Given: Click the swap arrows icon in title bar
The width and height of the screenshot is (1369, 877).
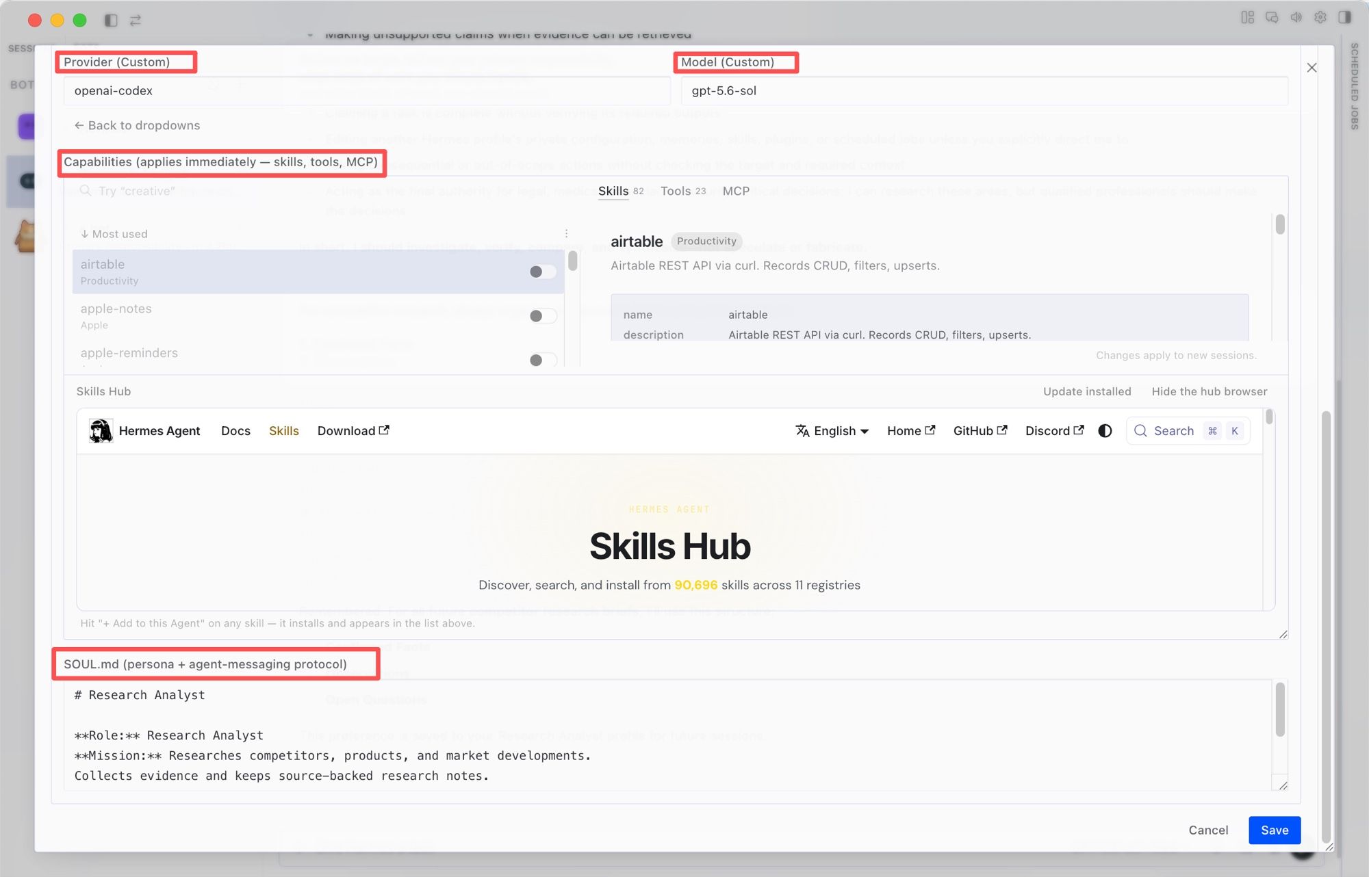Looking at the screenshot, I should coord(136,20).
